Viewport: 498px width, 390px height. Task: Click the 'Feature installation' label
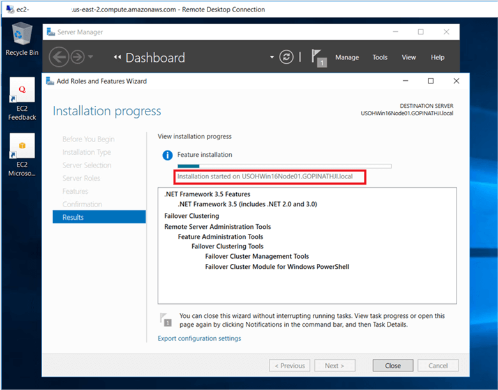pyautogui.click(x=204, y=154)
